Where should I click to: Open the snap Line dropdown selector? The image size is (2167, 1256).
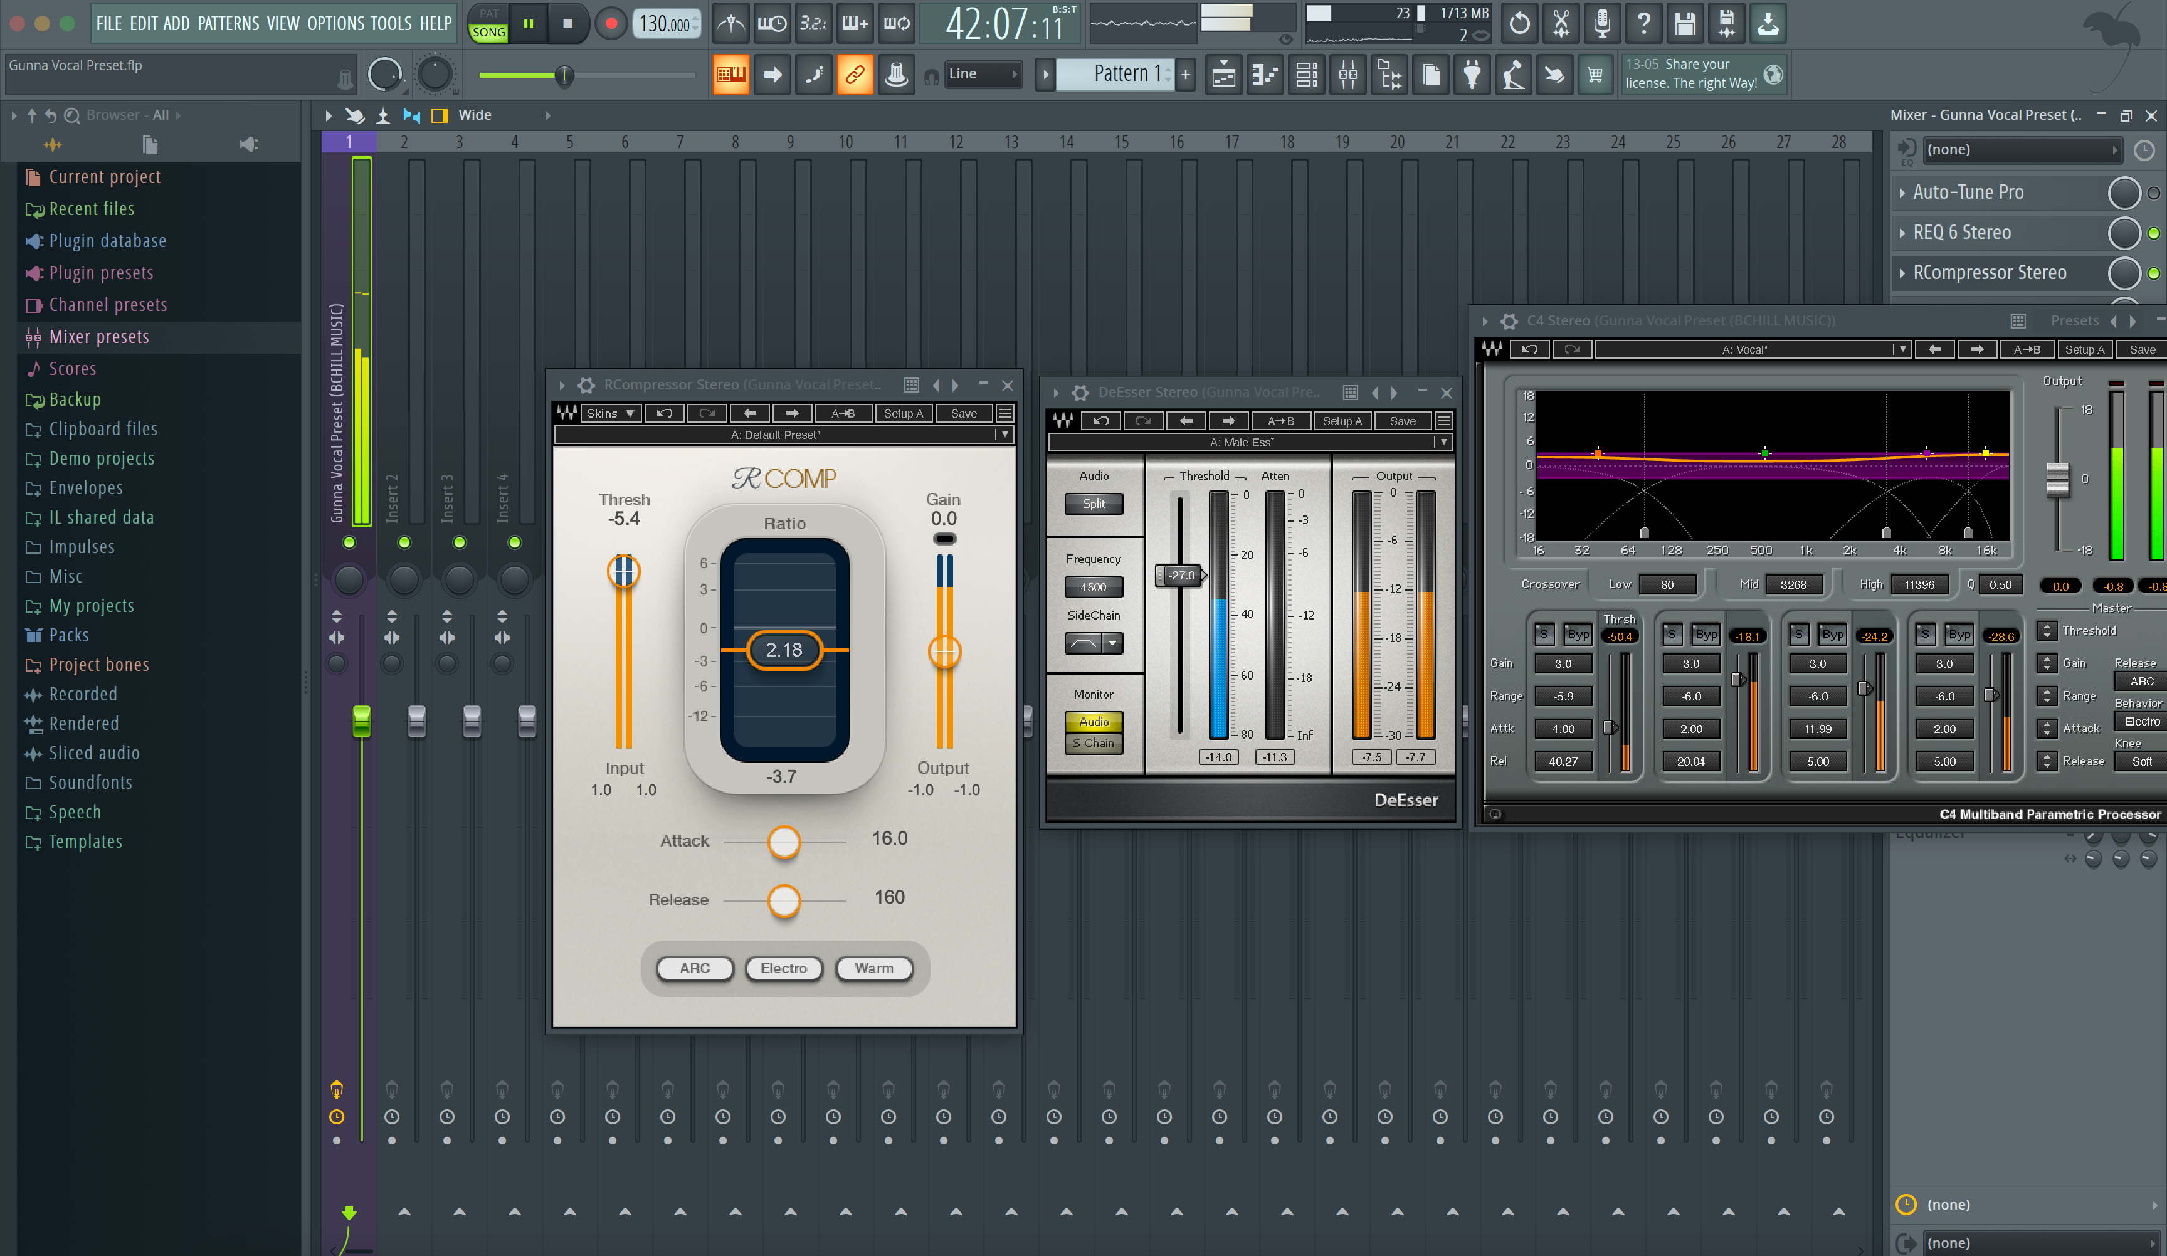983,75
